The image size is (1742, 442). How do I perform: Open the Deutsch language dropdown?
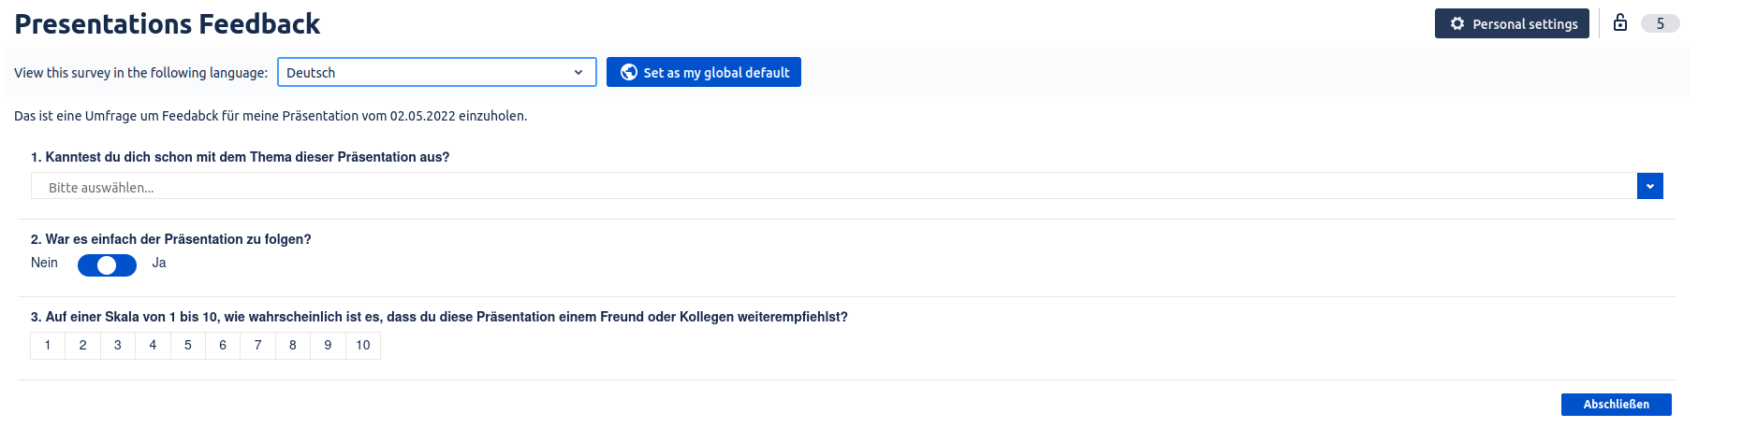[x=436, y=73]
